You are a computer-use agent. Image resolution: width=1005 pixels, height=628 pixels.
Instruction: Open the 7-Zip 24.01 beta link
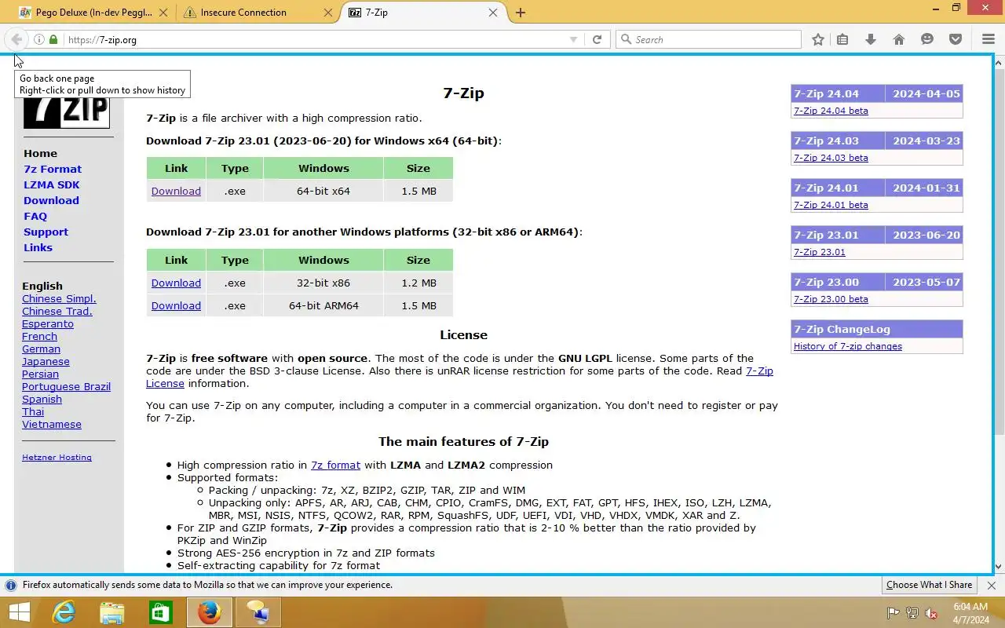click(x=831, y=205)
